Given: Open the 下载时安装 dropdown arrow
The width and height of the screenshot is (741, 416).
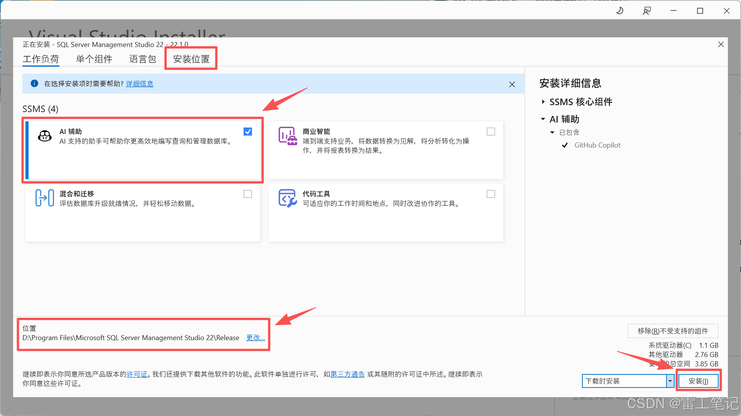Looking at the screenshot, I should (670, 381).
